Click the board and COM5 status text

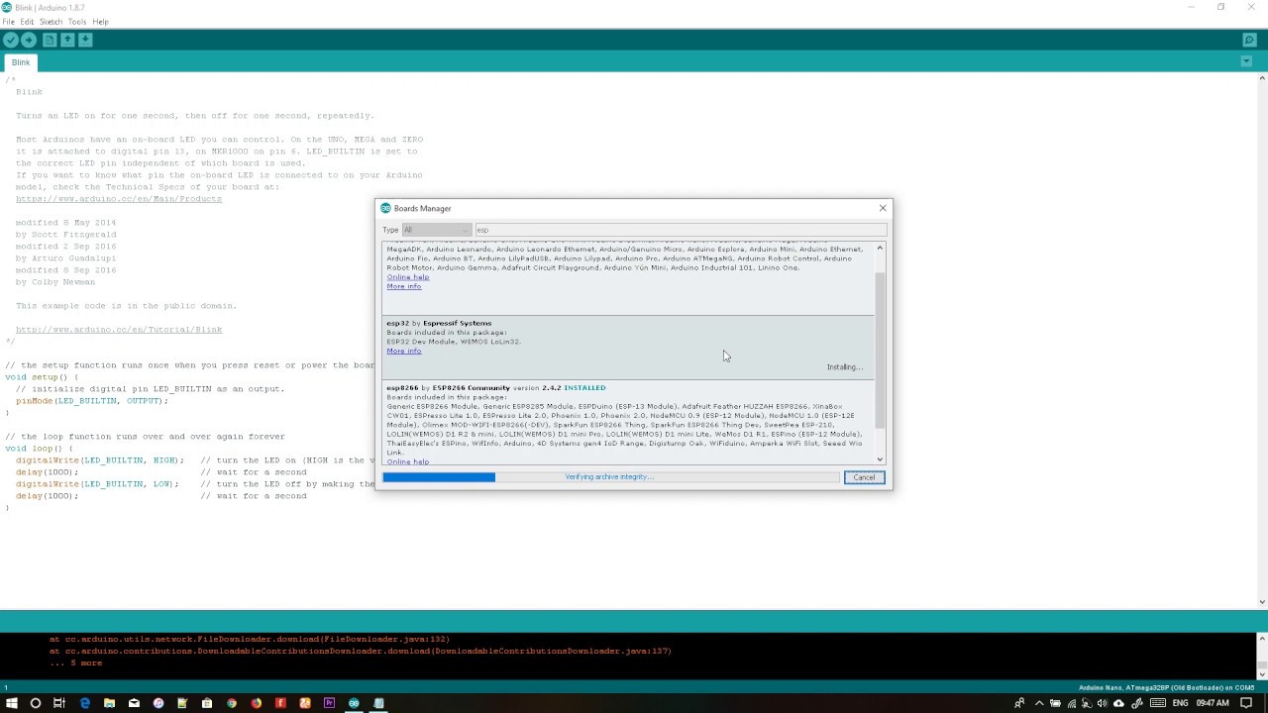pos(1166,687)
